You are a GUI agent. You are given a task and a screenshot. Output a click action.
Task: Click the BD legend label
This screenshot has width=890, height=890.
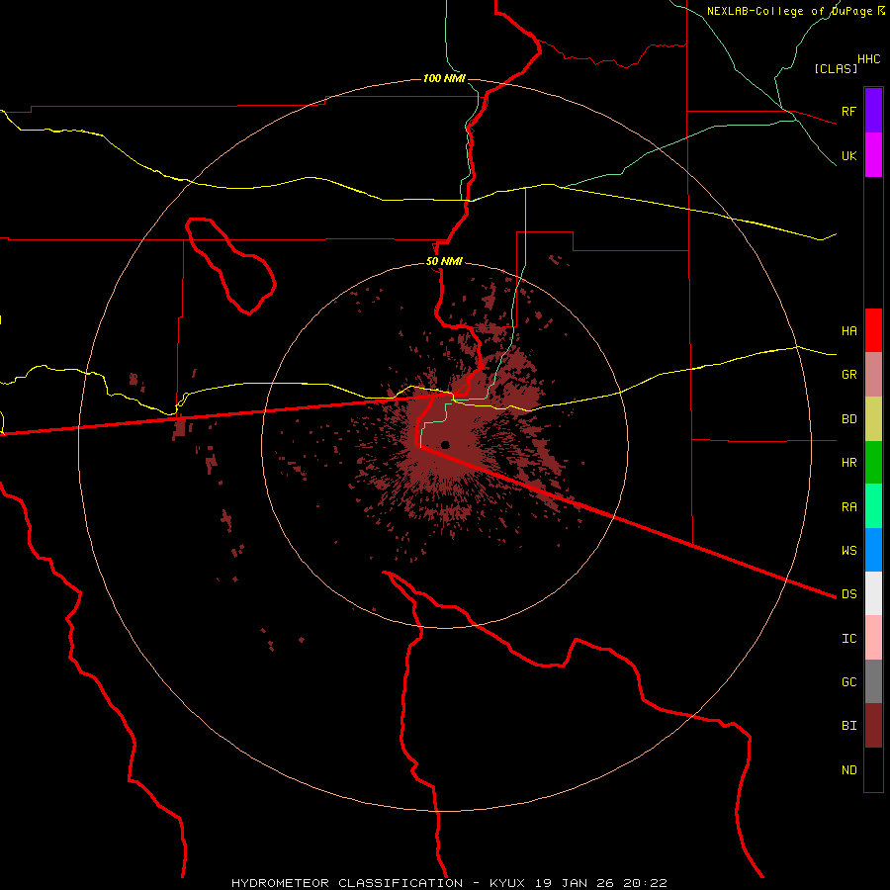[848, 419]
